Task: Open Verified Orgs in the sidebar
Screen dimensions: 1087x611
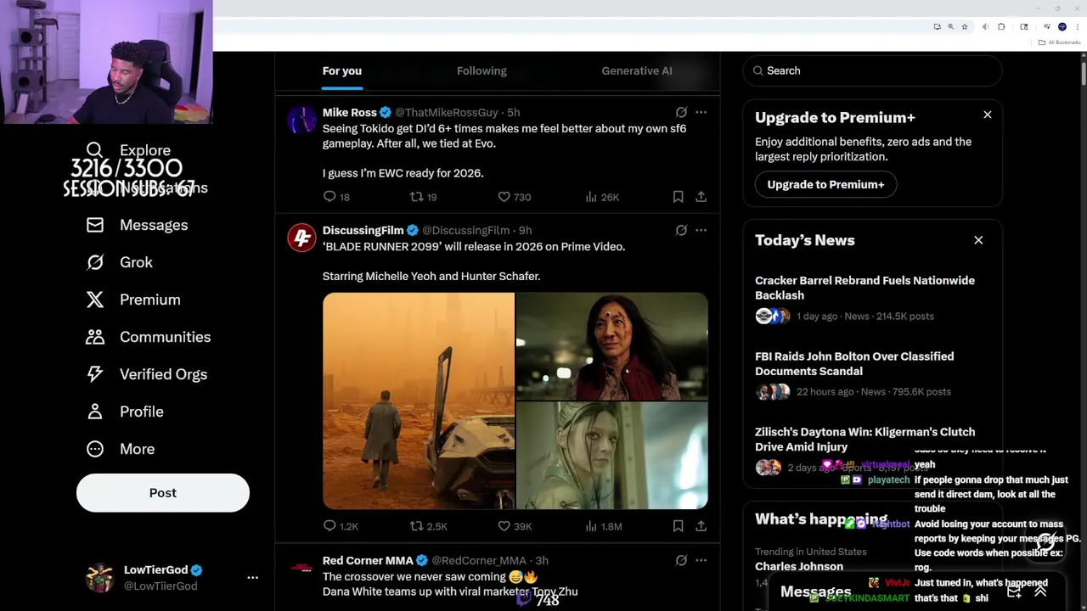Action: point(147,374)
